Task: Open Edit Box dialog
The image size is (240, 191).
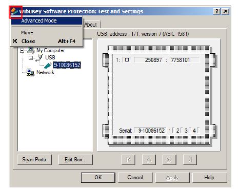Action: pyautogui.click(x=75, y=160)
